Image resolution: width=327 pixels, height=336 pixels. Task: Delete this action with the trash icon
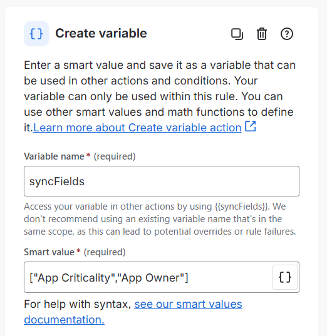(262, 34)
